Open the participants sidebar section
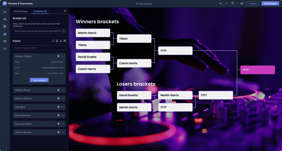 (5, 12)
